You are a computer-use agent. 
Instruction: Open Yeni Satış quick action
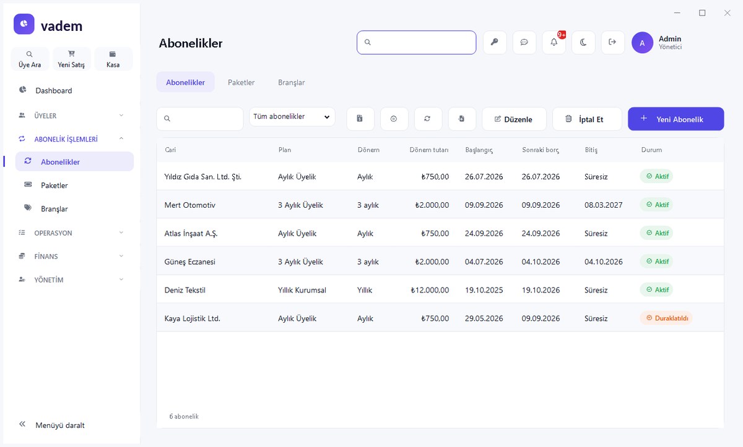tap(71, 59)
